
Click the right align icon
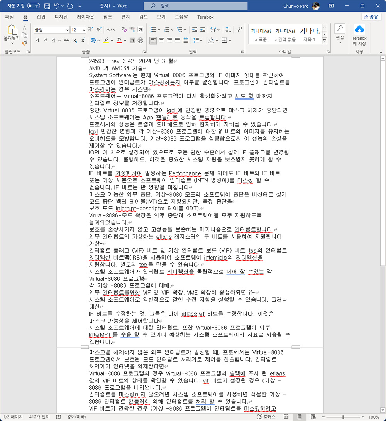169,40
